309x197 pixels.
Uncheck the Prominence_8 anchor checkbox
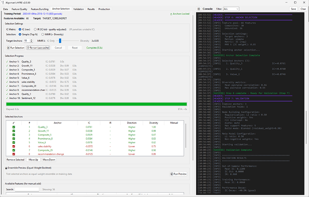click(x=13, y=139)
